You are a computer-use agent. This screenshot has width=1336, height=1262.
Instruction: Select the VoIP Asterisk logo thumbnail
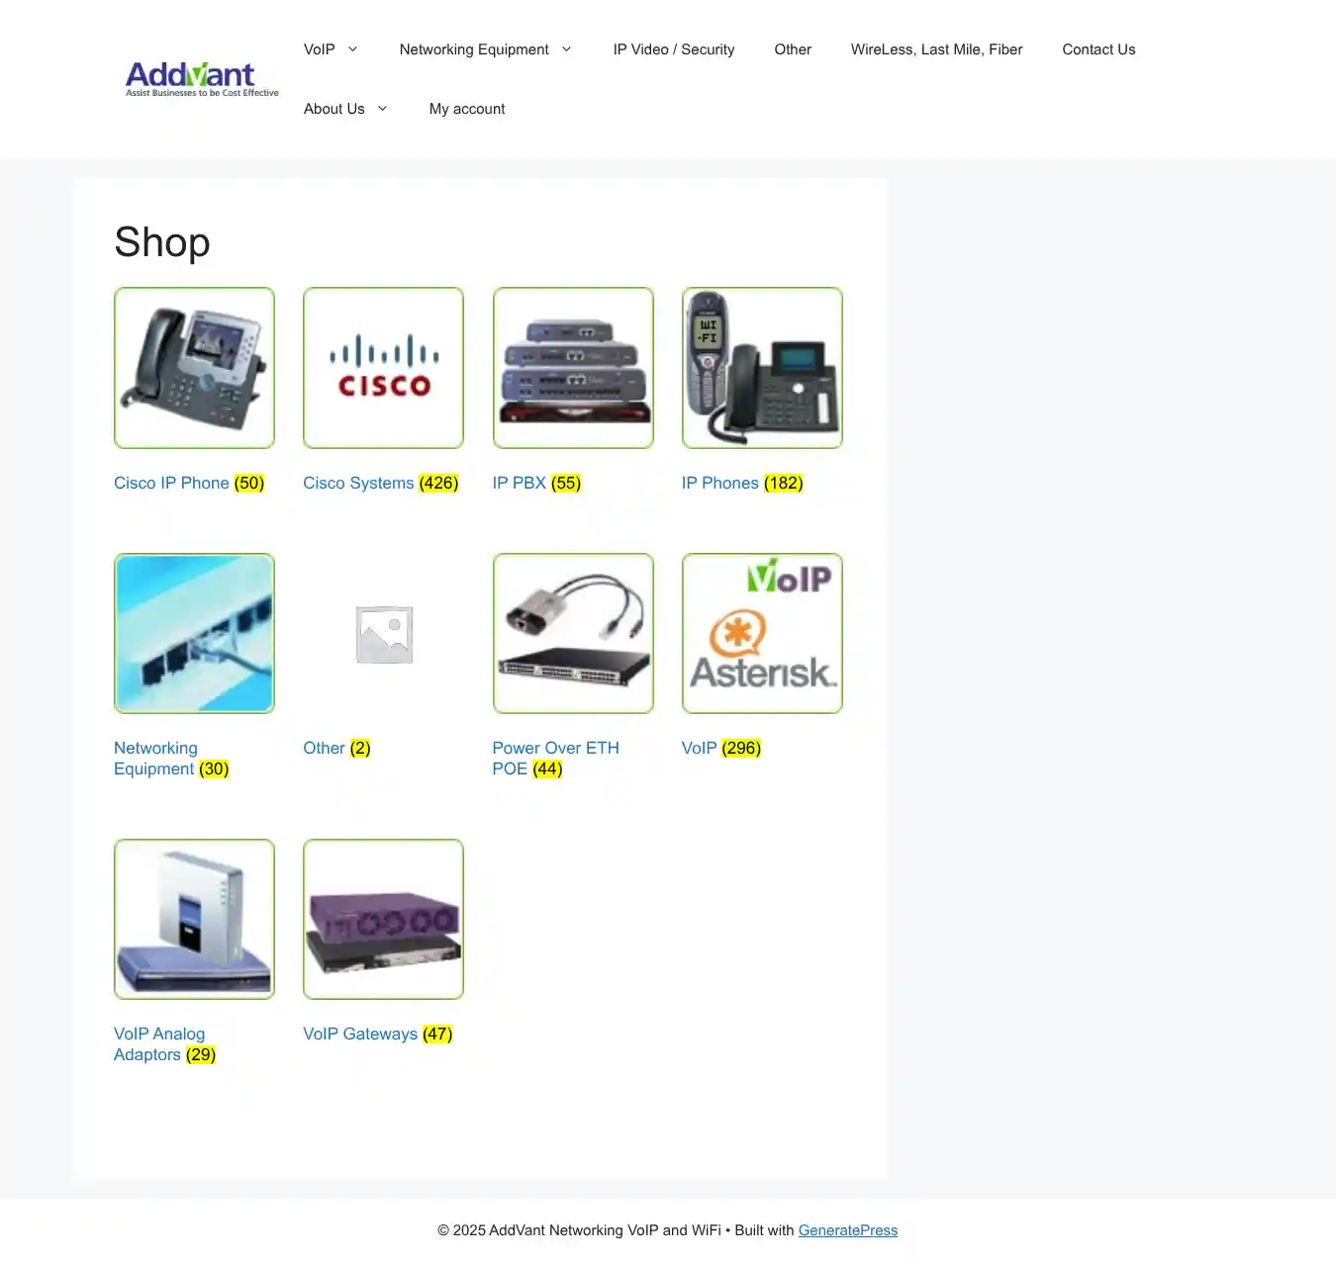click(762, 633)
